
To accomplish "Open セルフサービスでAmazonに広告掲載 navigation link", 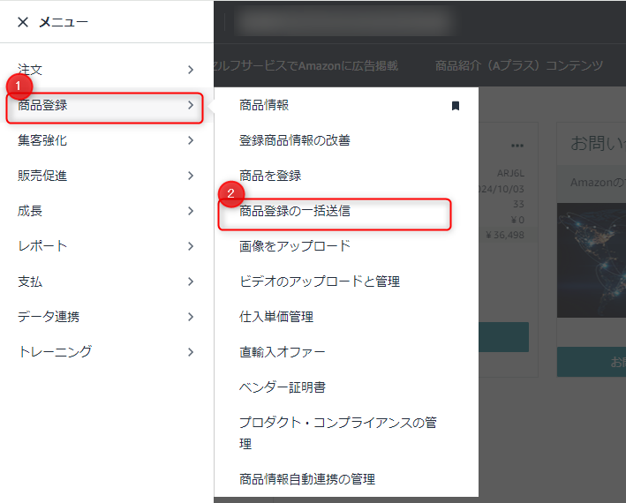I will [x=306, y=65].
